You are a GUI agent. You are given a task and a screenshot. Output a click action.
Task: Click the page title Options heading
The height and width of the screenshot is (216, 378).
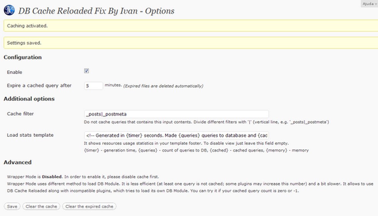coord(96,11)
